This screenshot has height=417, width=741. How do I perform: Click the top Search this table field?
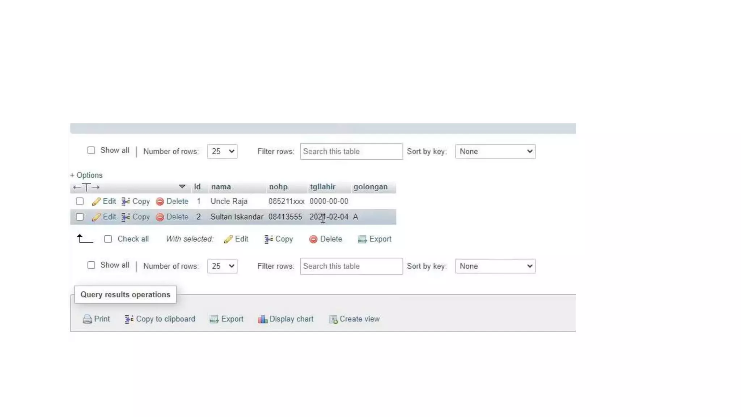click(351, 151)
